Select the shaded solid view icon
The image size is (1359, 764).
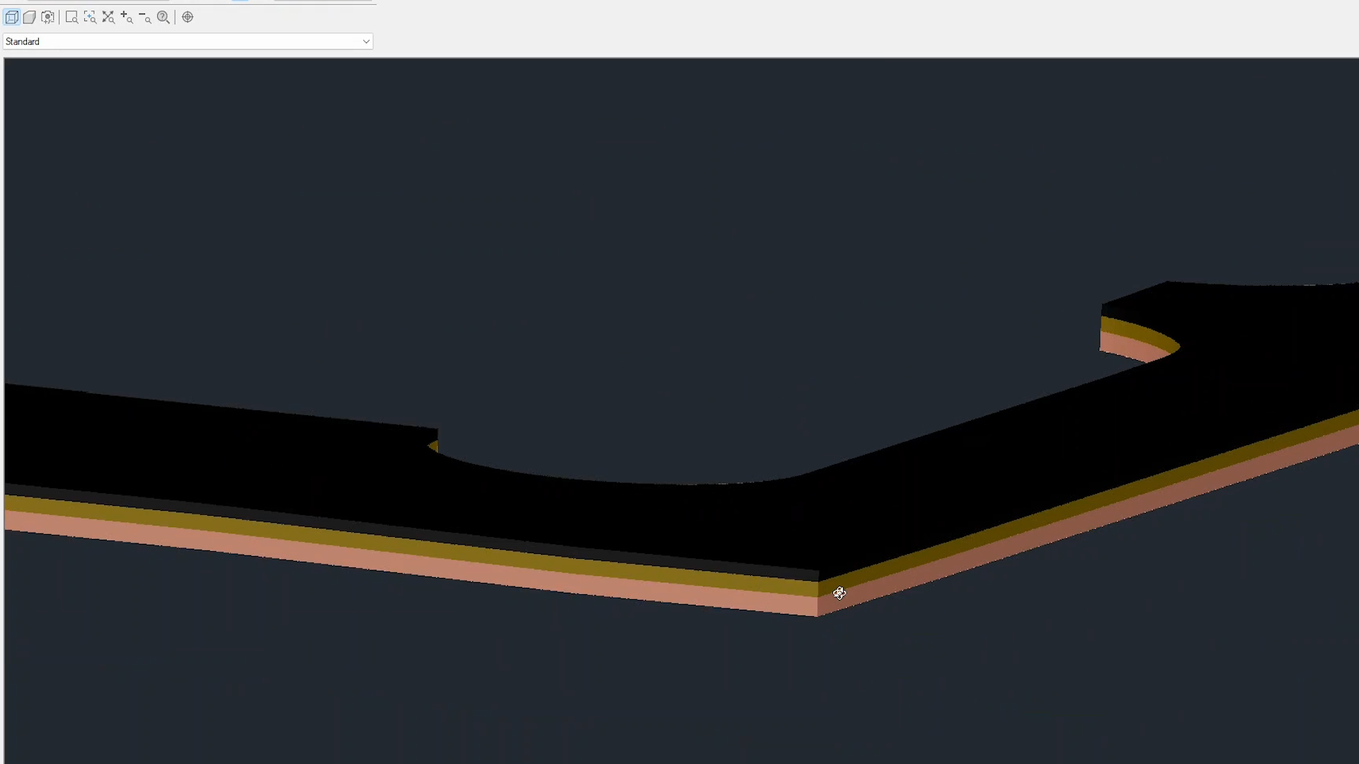(x=30, y=17)
